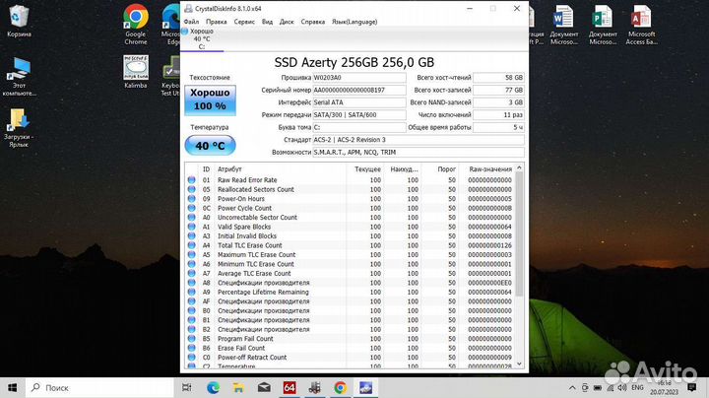This screenshot has width=709, height=398.
Task: Select the Minimum TLC Erase Count row text
Action: point(256,264)
